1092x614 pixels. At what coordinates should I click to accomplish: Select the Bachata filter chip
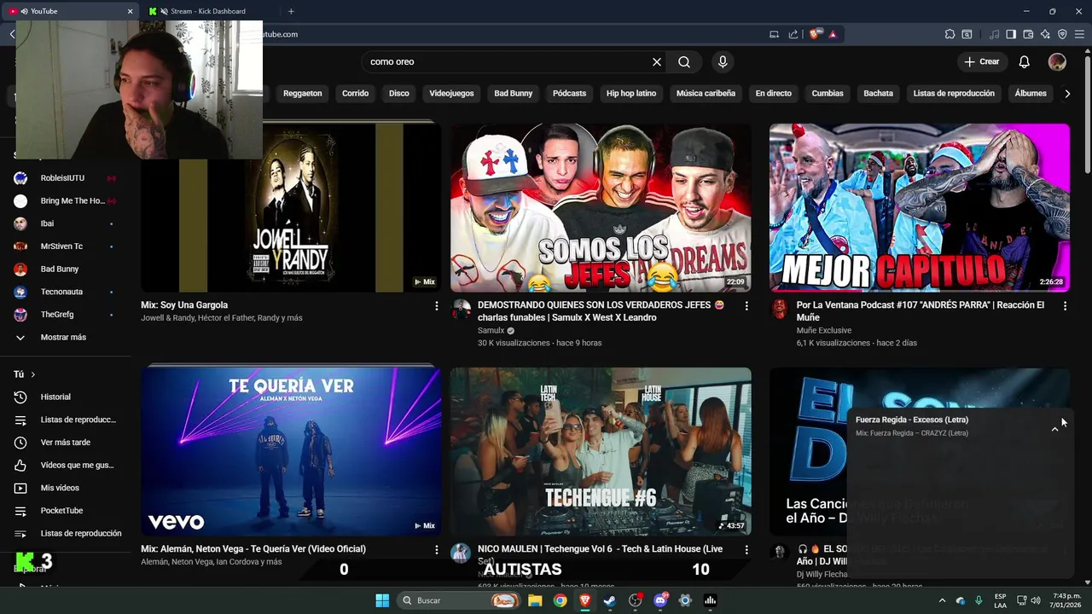click(878, 94)
